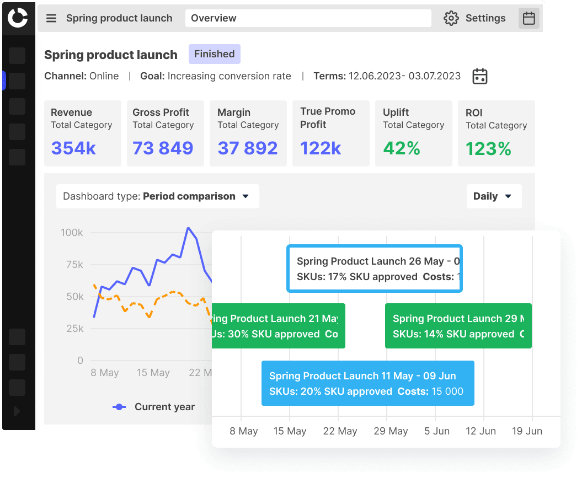Open the hamburger menu icon

point(51,18)
